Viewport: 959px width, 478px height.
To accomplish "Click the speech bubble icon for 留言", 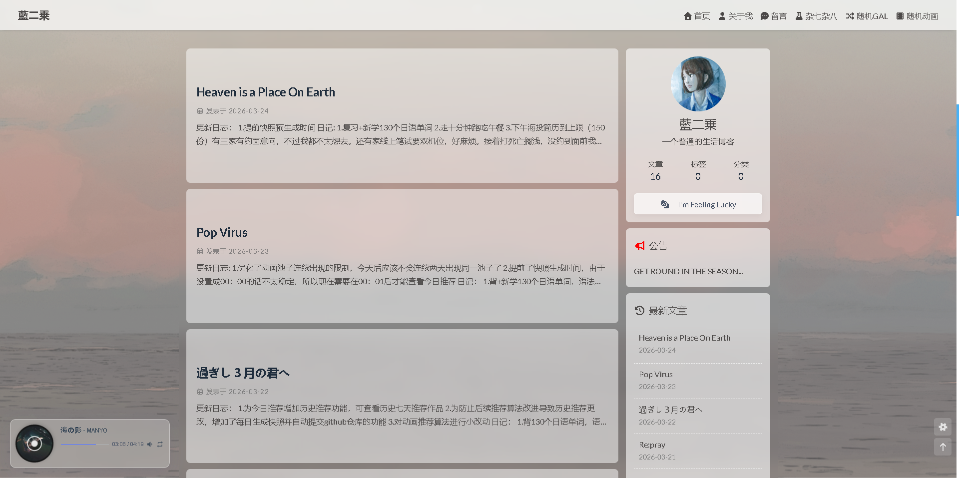I will click(763, 15).
